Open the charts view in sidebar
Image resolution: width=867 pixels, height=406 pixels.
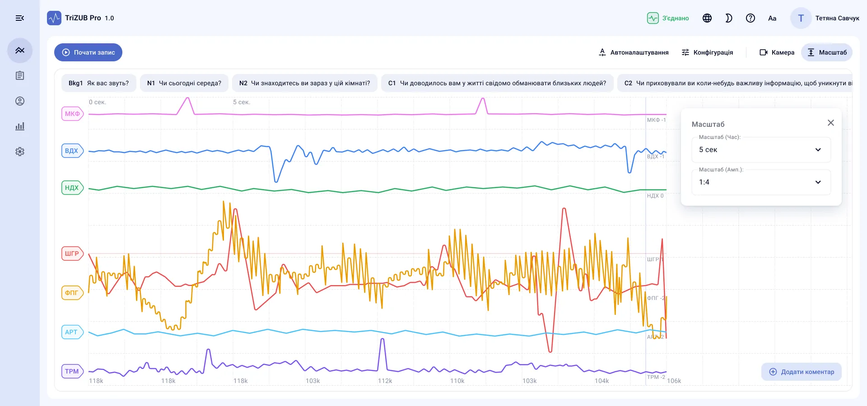20,51
